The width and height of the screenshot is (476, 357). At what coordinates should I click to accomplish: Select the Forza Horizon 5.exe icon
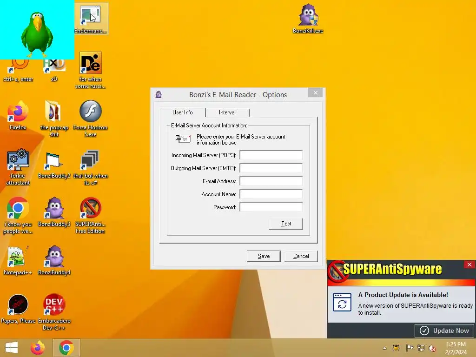click(x=91, y=119)
